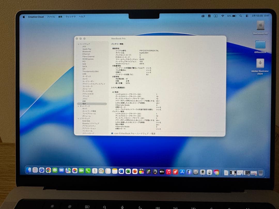Launch Microsoft PowerPoint from the Dock
Image resolution: width=279 pixels, height=209 pixels.
[135, 171]
